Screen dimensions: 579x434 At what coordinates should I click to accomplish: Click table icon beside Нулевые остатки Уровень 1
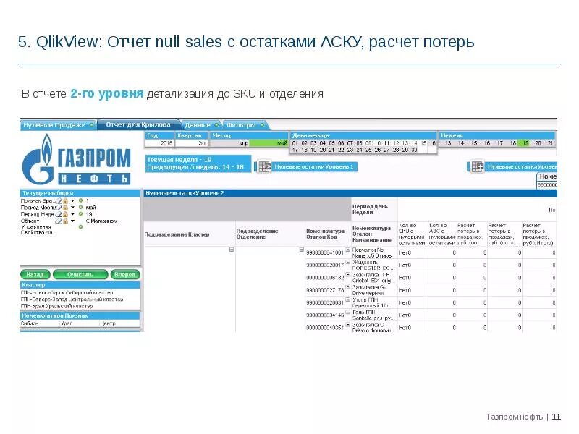(x=264, y=167)
